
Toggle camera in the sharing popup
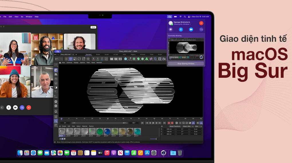(x=191, y=29)
